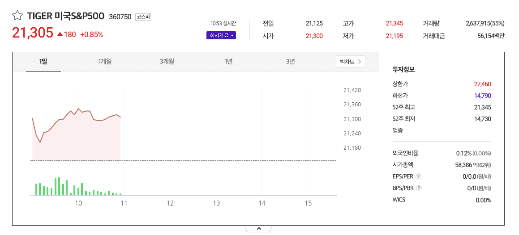Click the 21,180 price axis label
519x235 pixels.
point(352,148)
